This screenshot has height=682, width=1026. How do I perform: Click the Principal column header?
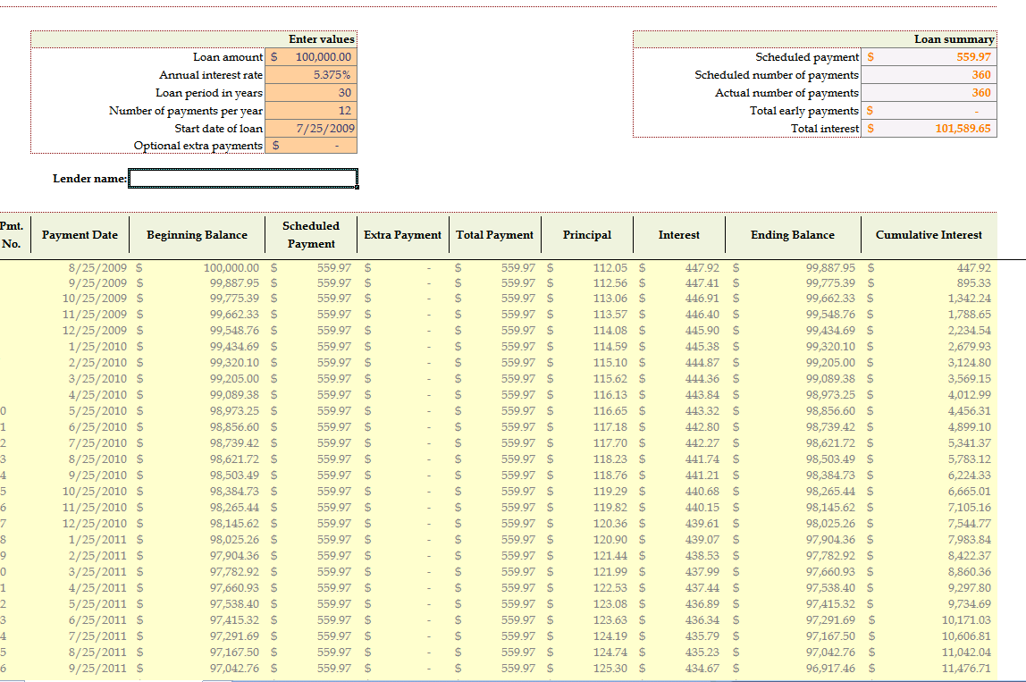click(x=587, y=234)
